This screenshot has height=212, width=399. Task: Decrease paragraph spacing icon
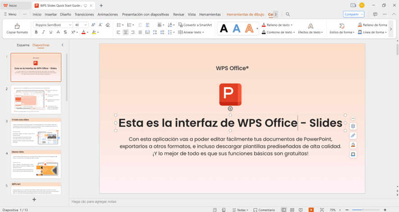[162, 32]
